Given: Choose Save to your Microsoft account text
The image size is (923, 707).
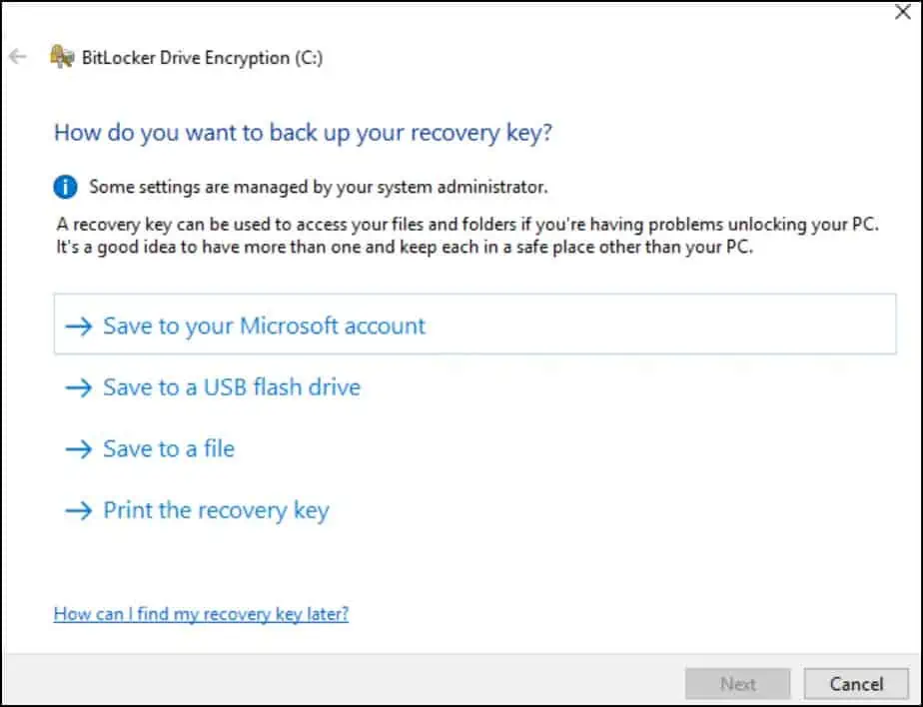Looking at the screenshot, I should (264, 327).
